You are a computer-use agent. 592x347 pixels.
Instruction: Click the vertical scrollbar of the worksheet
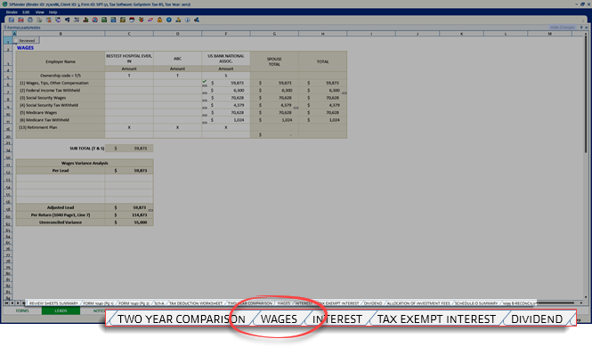point(586,94)
